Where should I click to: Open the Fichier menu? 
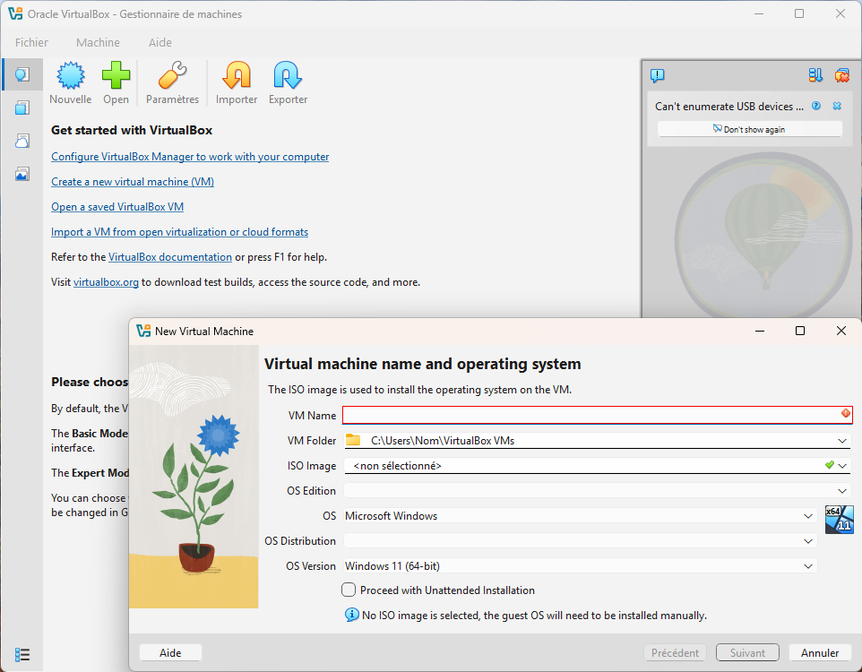pos(31,42)
